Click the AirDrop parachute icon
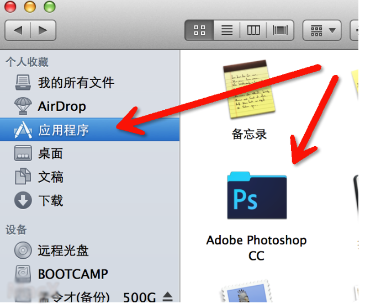The height and width of the screenshot is (304, 365). (x=23, y=106)
